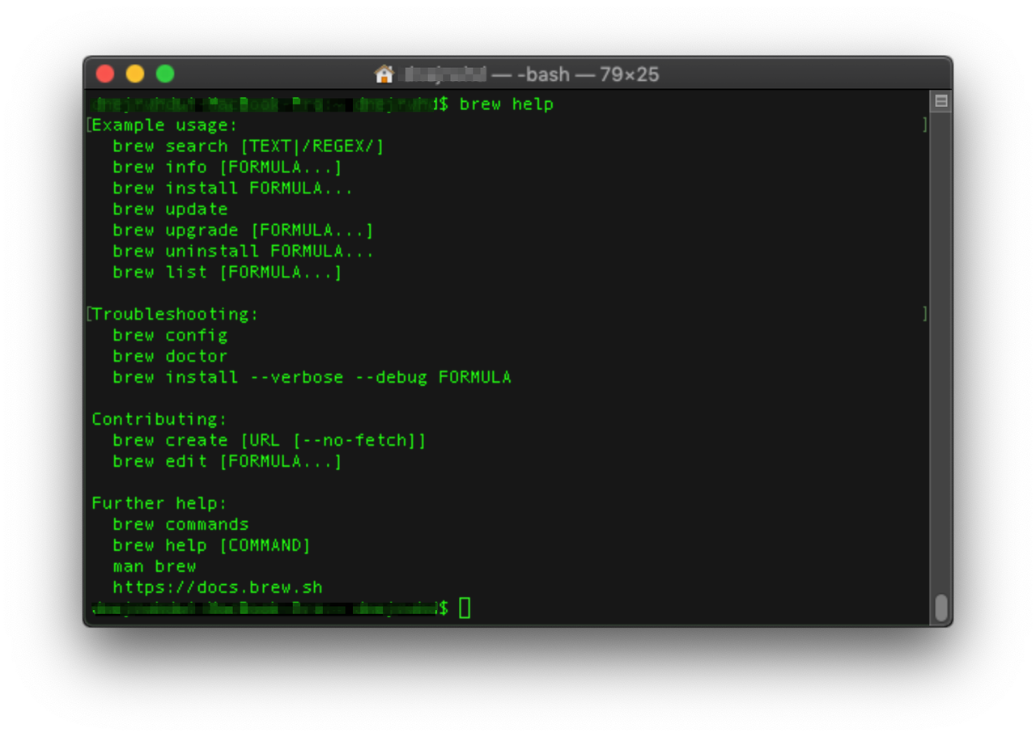Click the "brew edit [FORMULA...]" line
1036x737 pixels.
click(227, 461)
